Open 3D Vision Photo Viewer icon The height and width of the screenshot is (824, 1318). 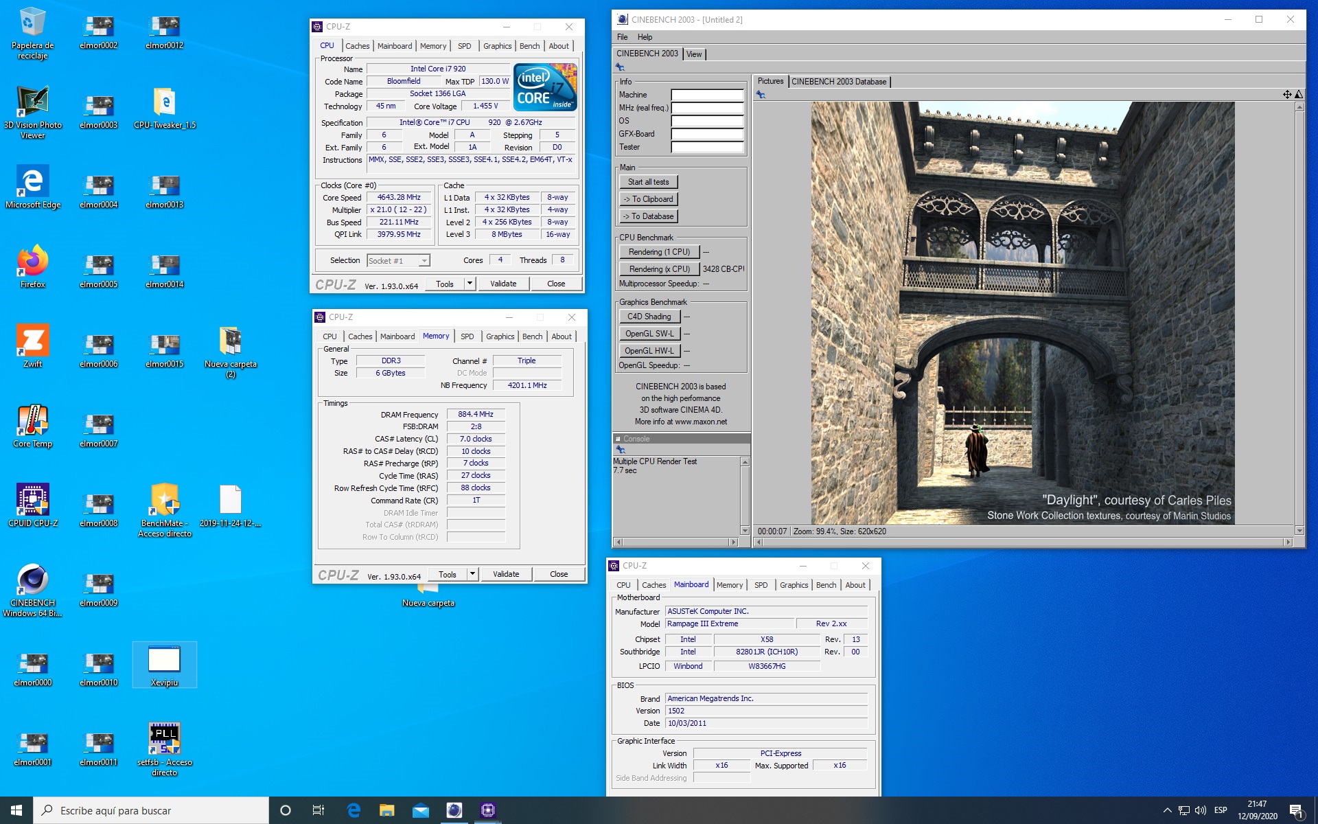pyautogui.click(x=32, y=112)
